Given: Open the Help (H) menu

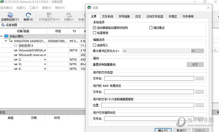Looking at the screenshot, I should coord(60,8).
